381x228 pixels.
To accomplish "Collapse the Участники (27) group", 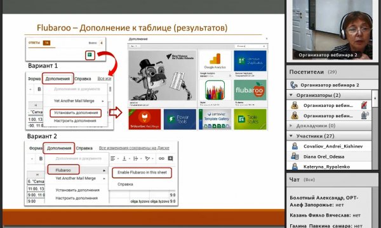I will point(291,136).
